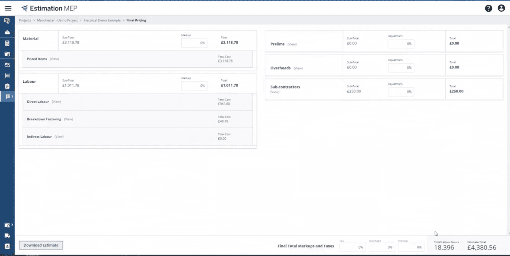Navigate to Projects breadcrumb

click(25, 20)
